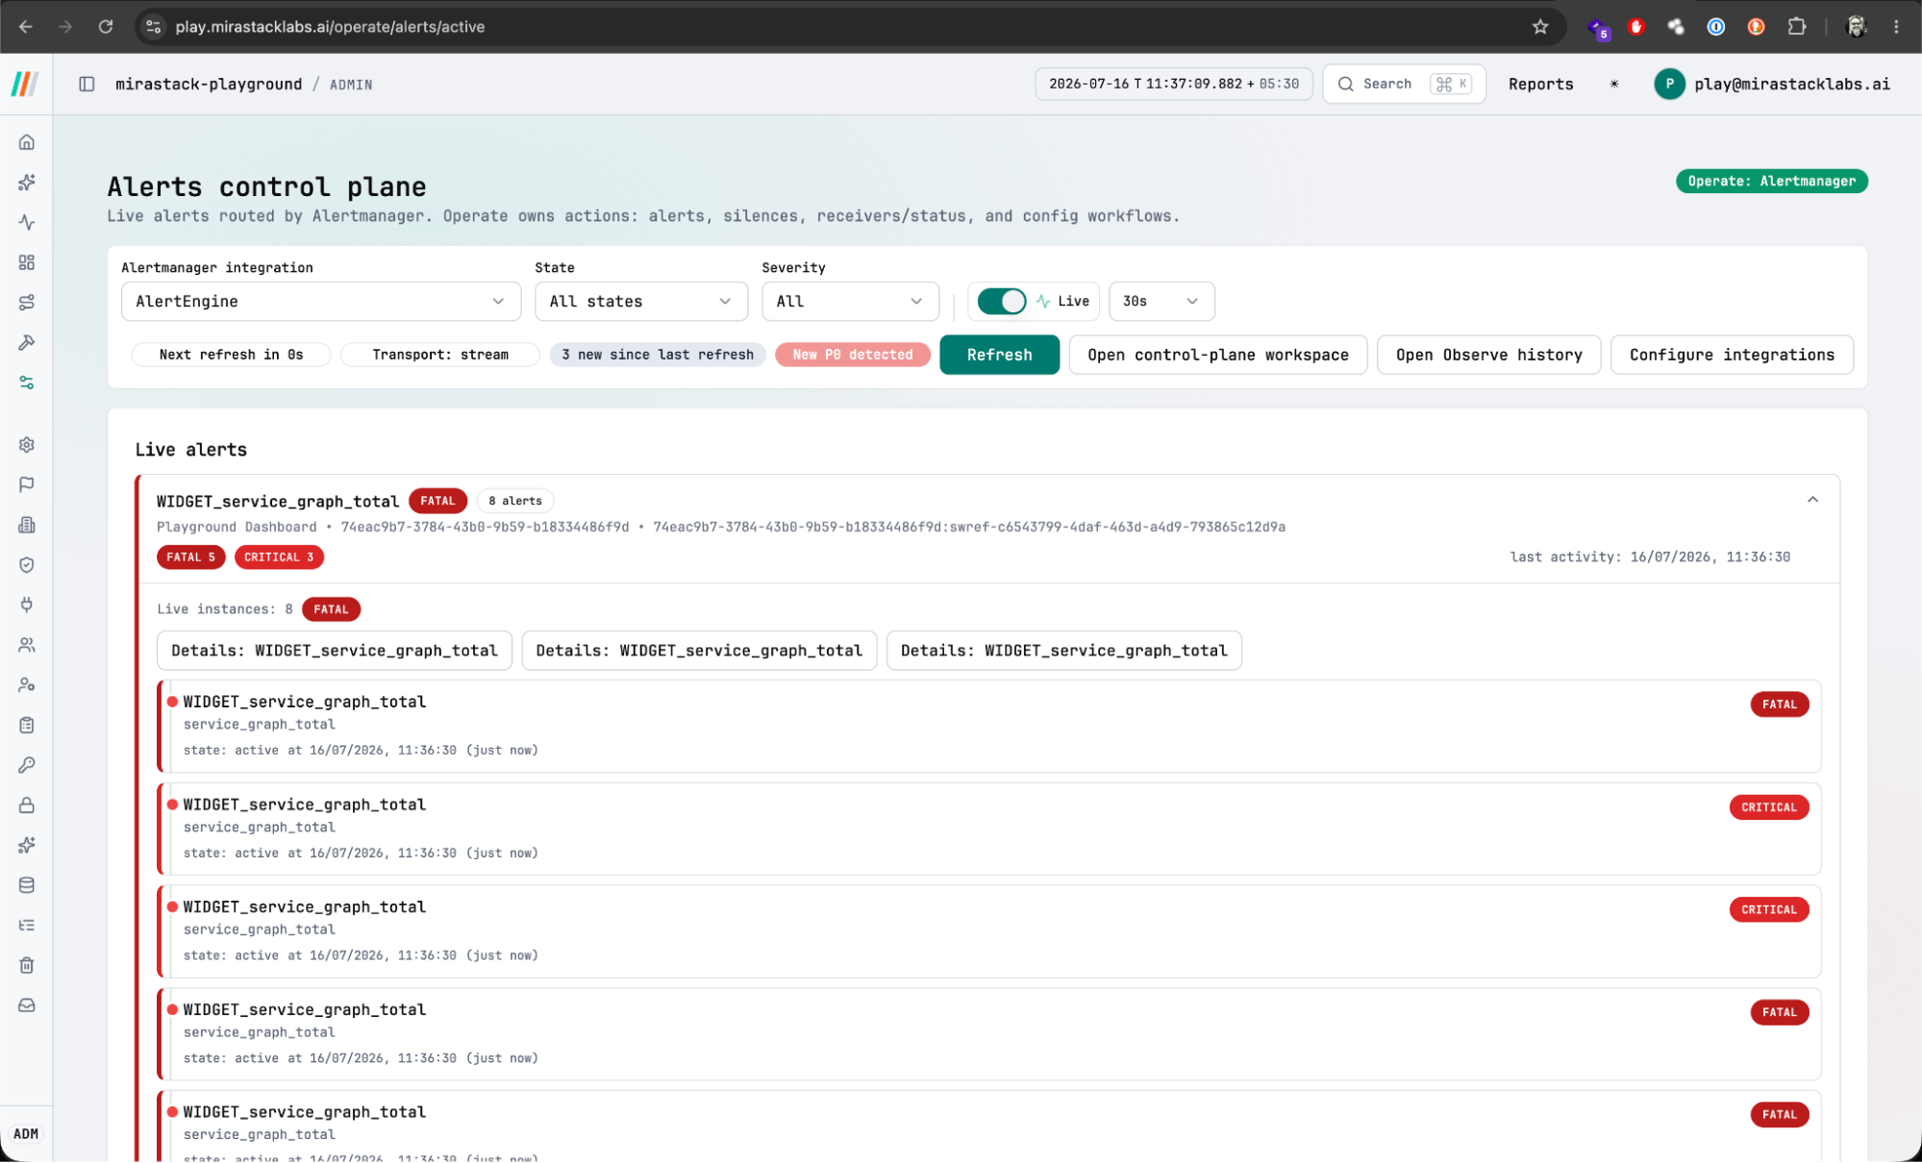Viewport: 1922px width, 1163px height.
Task: Open the route/workflow icon in the sidebar
Action: coord(27,303)
